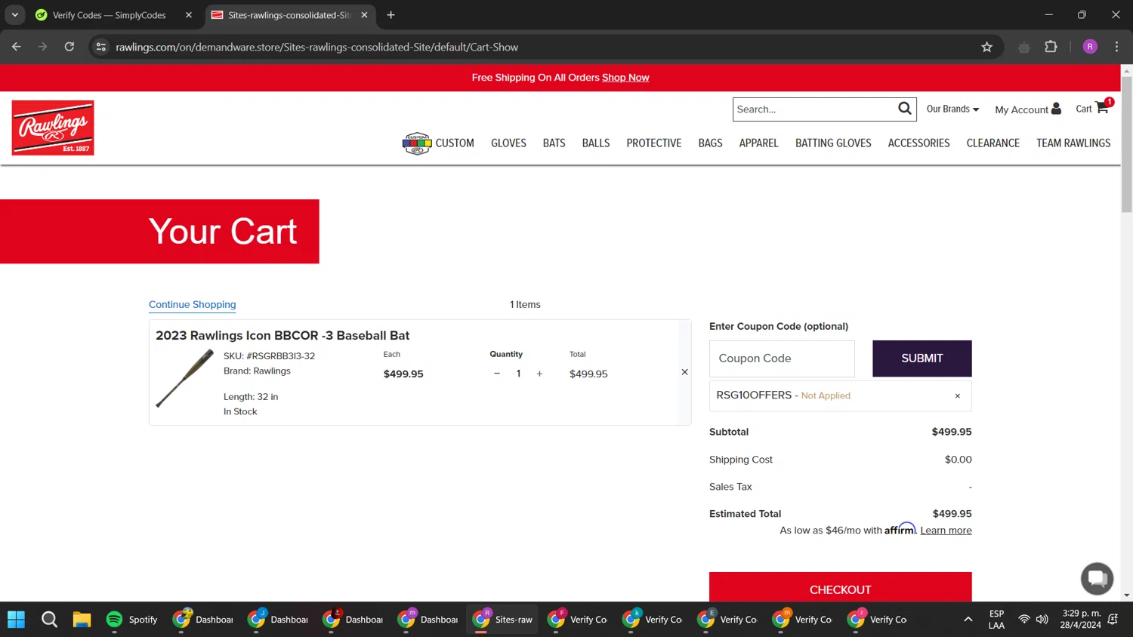Open BAGS menu
The height and width of the screenshot is (637, 1133).
tap(710, 143)
